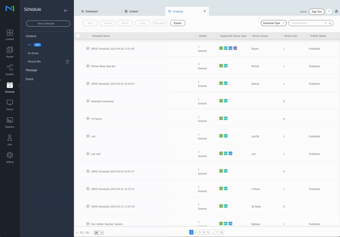Expand the beterbed-maxiwand row
This screenshot has width=340, height=237.
point(88,101)
